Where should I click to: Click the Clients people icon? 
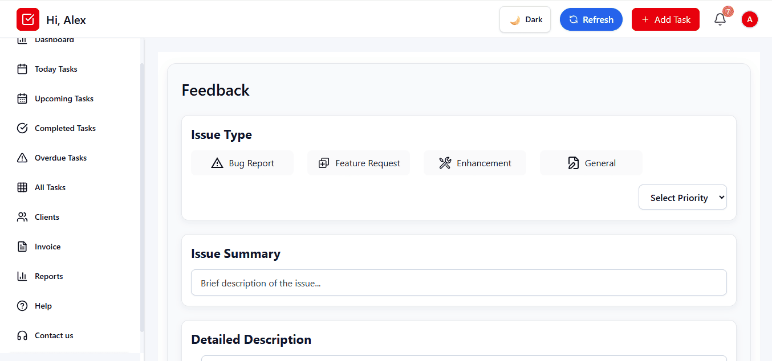22,217
